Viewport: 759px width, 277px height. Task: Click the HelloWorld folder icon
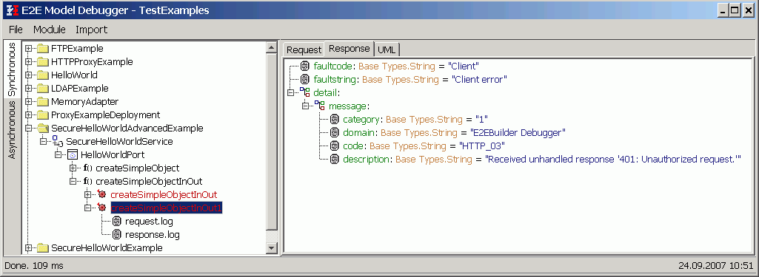tap(43, 75)
